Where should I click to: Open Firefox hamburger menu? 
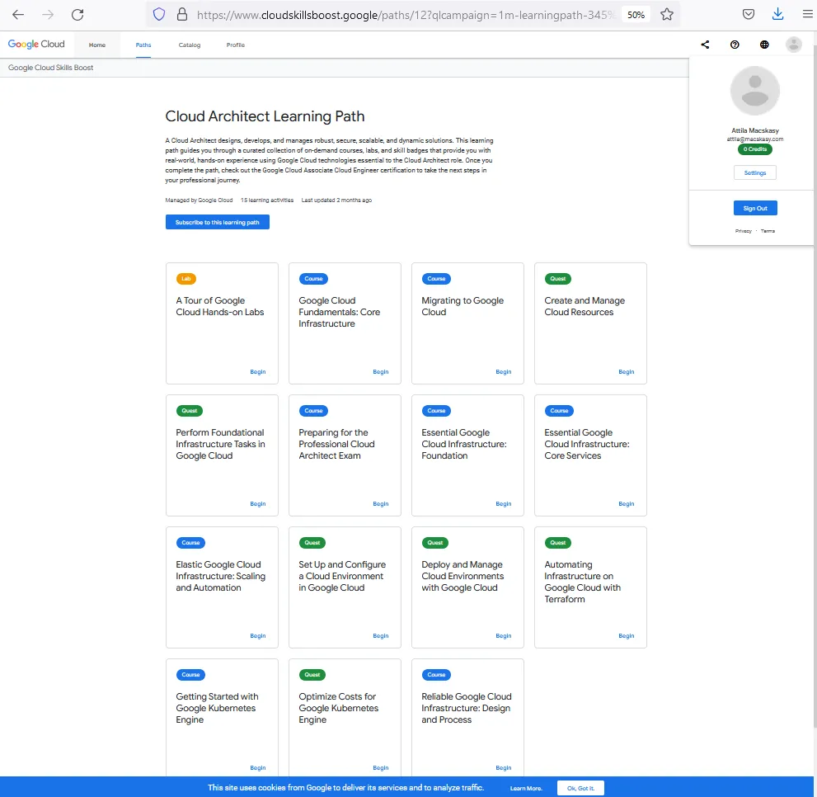[808, 15]
